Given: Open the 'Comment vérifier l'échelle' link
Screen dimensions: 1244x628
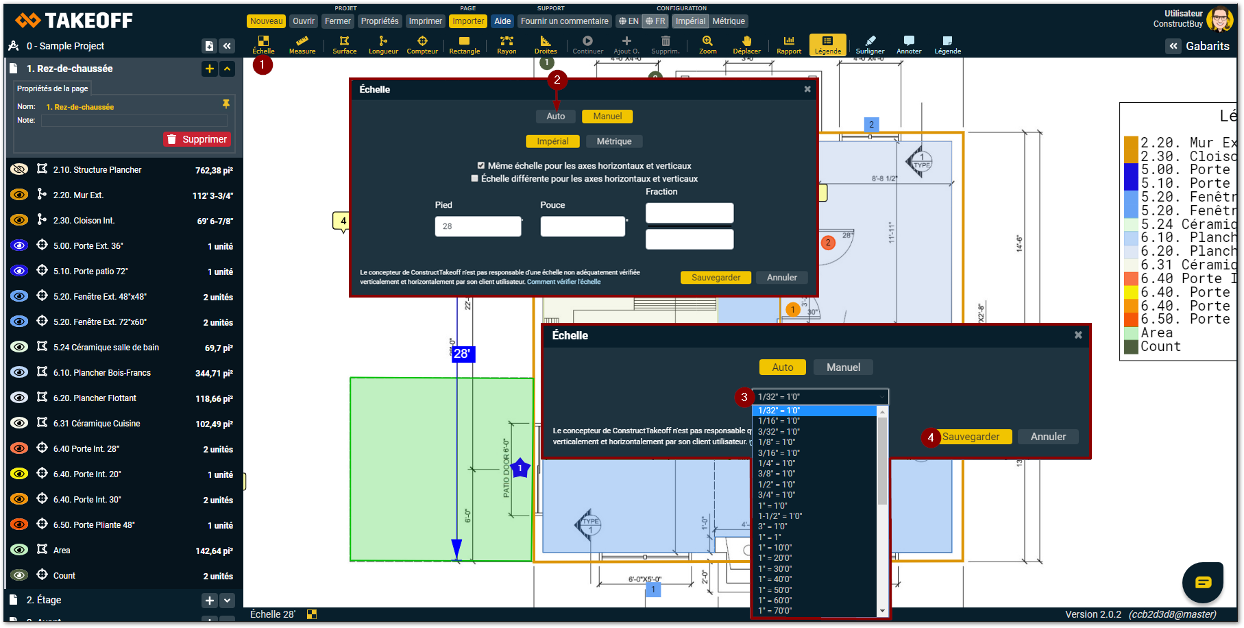Looking at the screenshot, I should click(x=563, y=282).
